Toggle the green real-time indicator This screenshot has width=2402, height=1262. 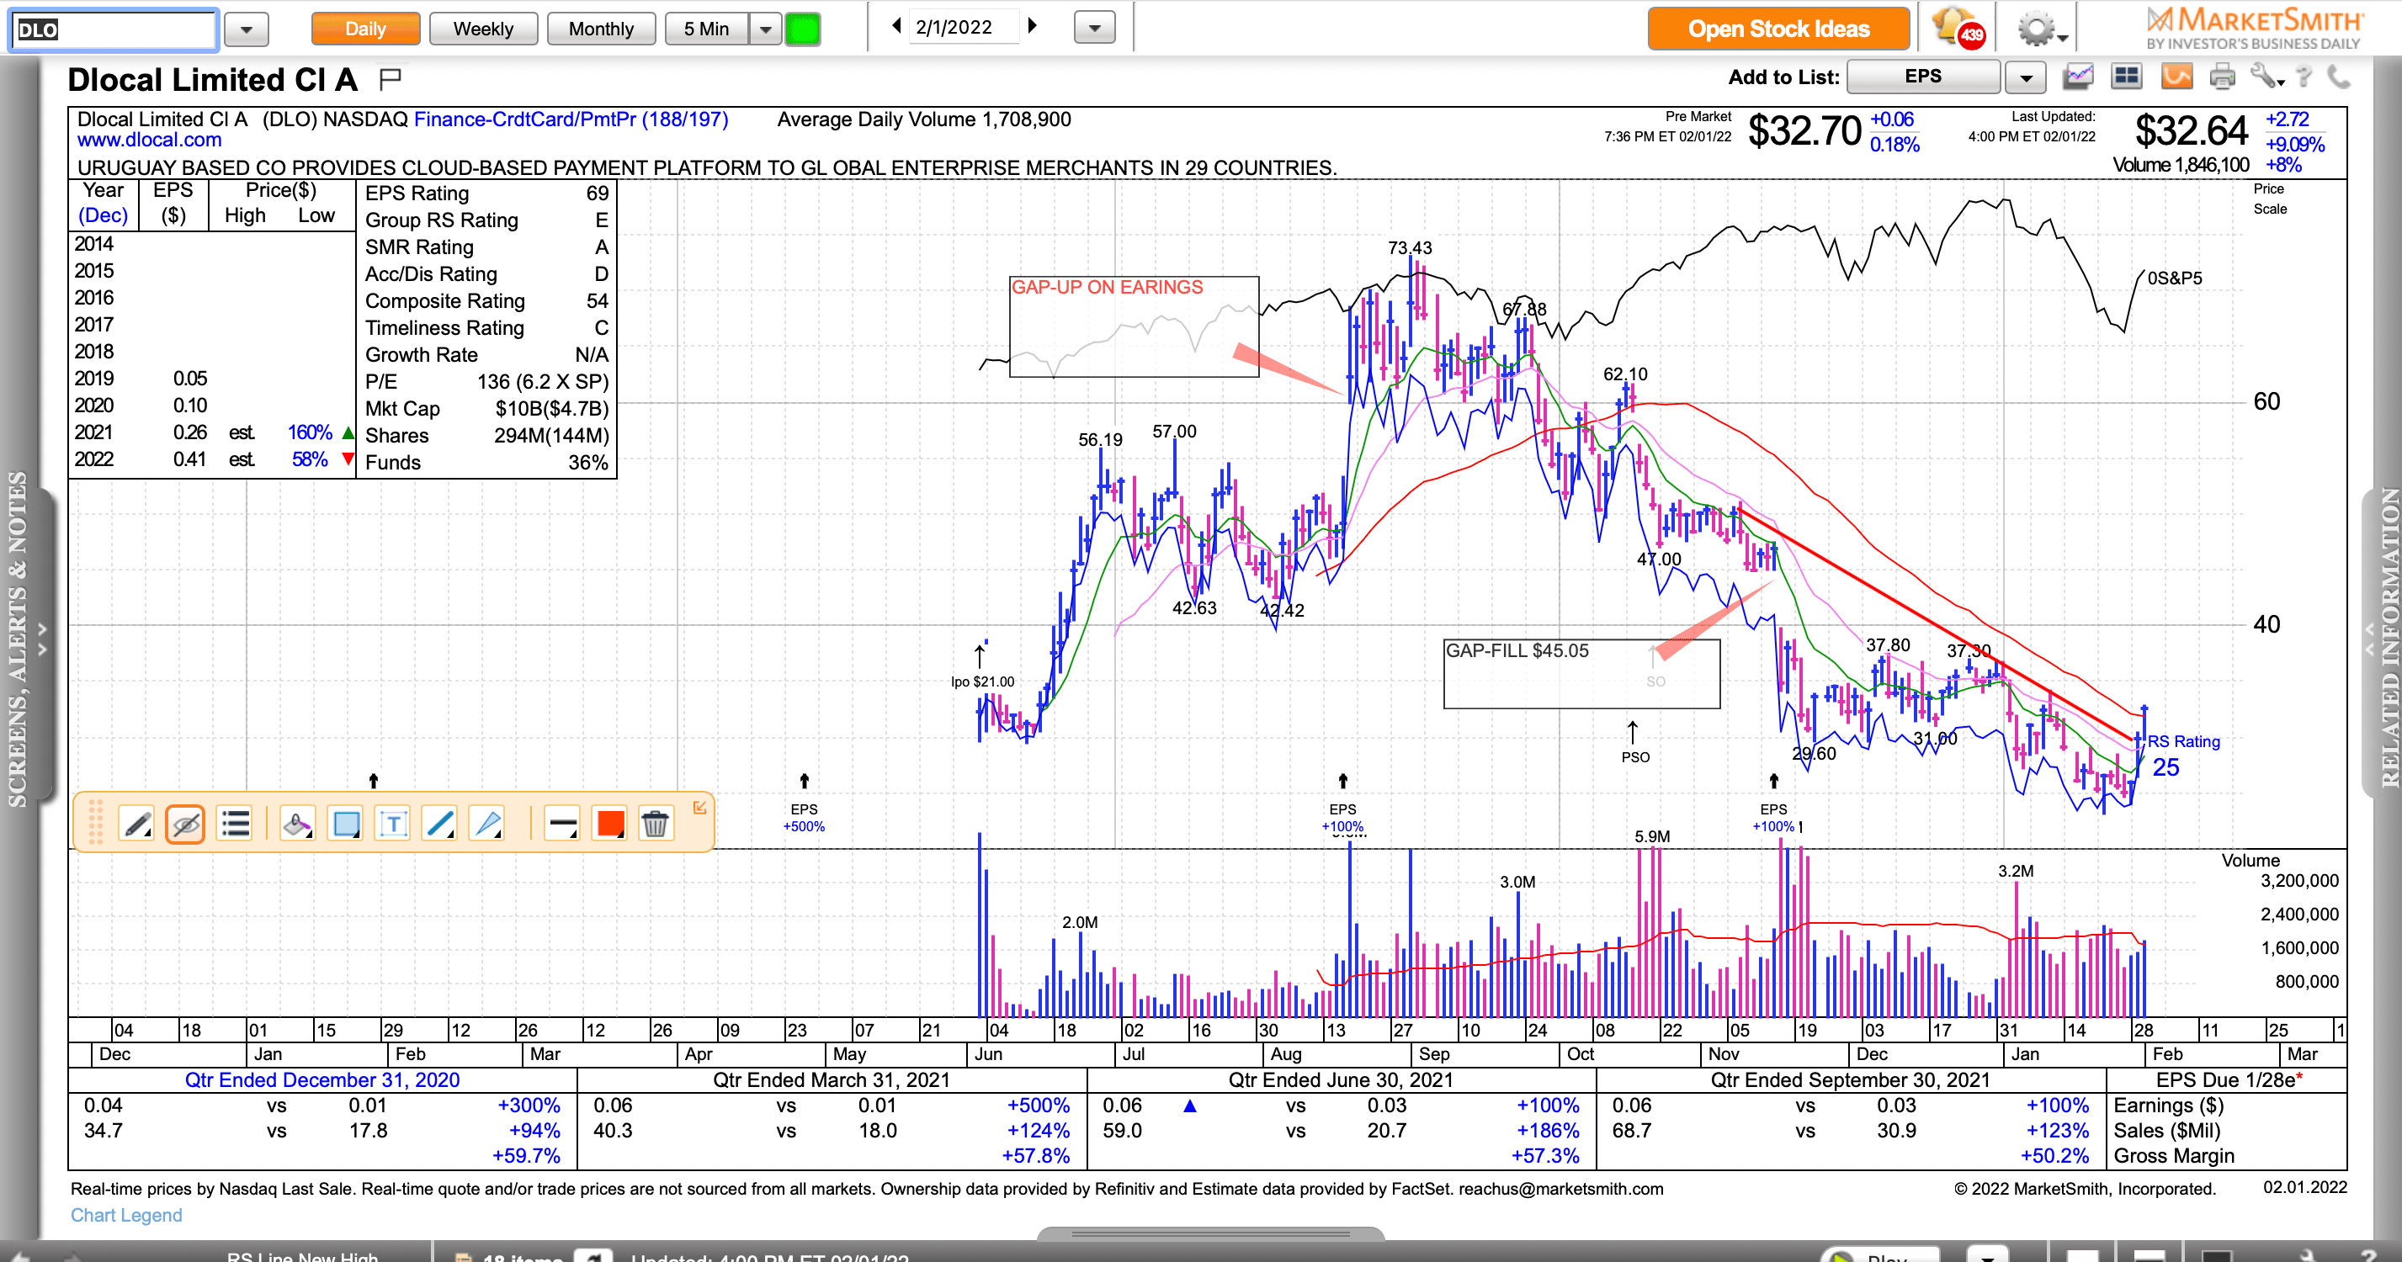click(802, 29)
